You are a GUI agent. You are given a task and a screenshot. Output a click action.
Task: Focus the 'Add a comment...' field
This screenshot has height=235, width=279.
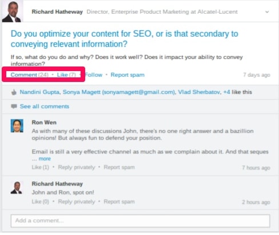(x=140, y=221)
